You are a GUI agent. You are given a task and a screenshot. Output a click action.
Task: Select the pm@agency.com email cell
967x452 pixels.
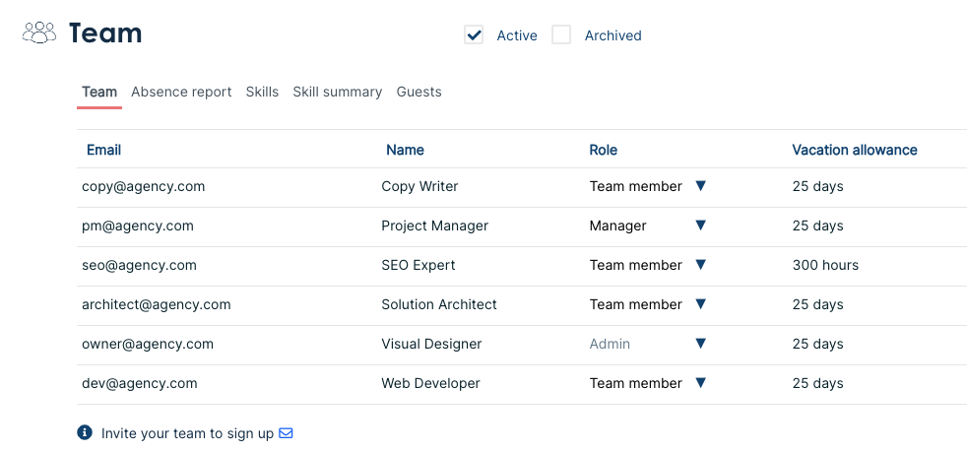click(138, 226)
